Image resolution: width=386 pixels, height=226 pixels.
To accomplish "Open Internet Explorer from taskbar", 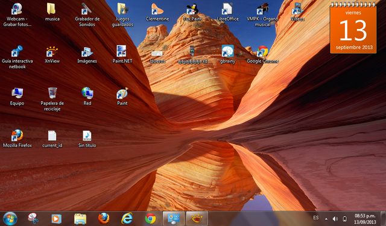I will click(x=127, y=218).
